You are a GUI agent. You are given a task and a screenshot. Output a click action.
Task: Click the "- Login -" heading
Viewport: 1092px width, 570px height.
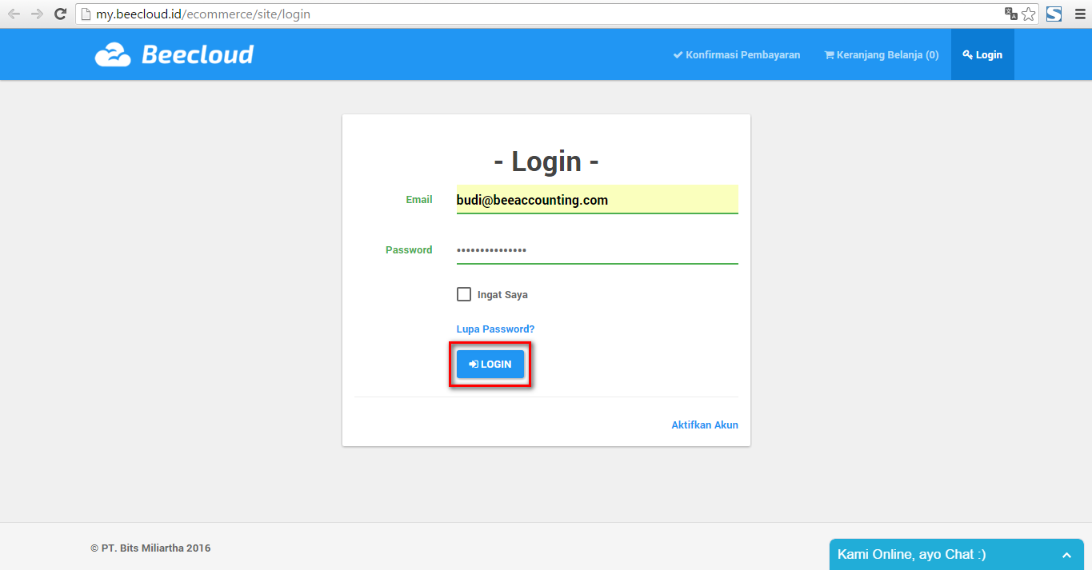tap(546, 161)
